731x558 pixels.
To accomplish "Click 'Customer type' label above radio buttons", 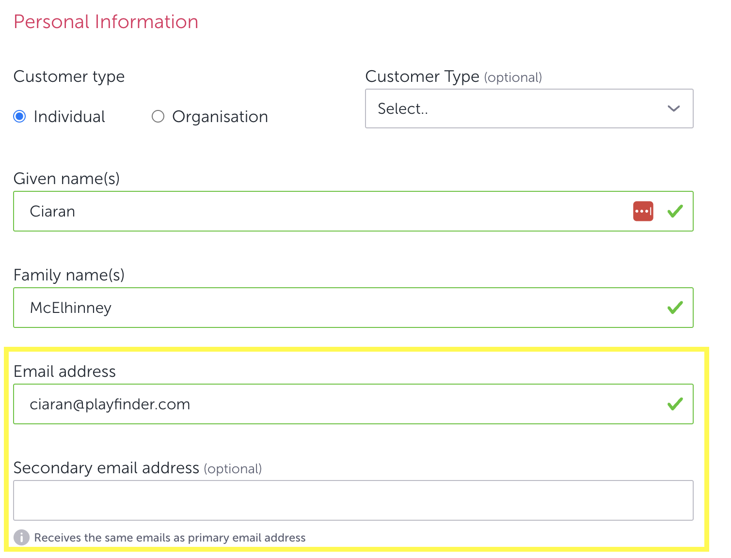I will pyautogui.click(x=69, y=77).
